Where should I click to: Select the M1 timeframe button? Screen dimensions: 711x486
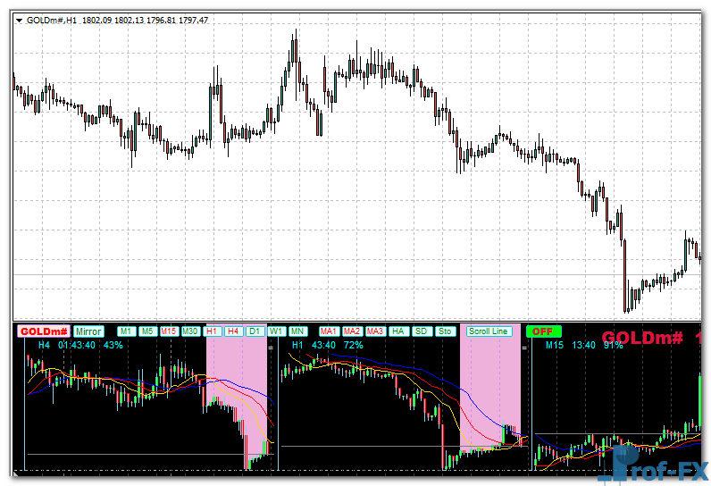[x=127, y=331]
